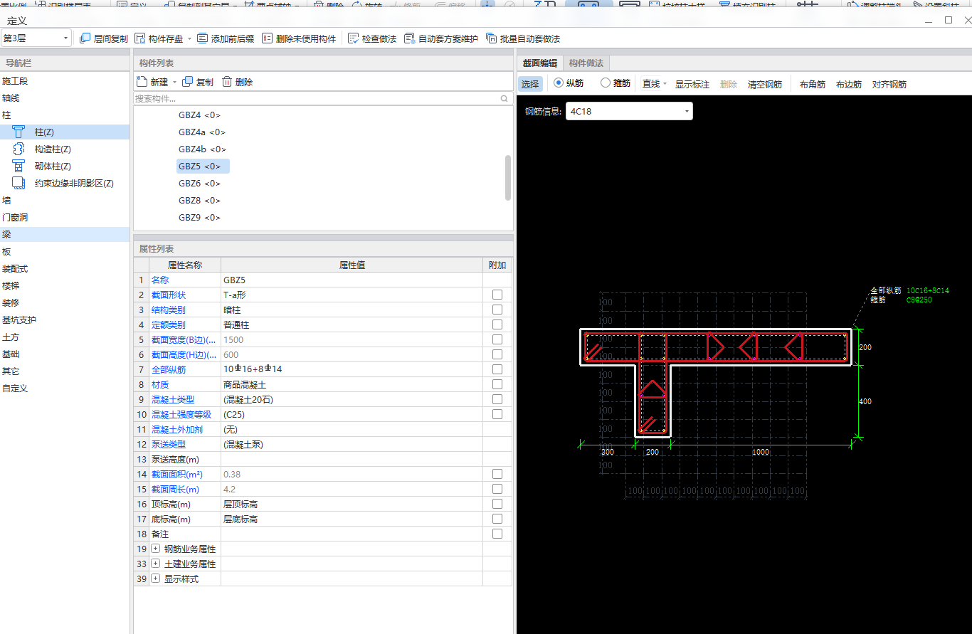Toggle 附加 checkbox for 材质 row
Viewport: 972px width, 634px height.
pyautogui.click(x=497, y=384)
